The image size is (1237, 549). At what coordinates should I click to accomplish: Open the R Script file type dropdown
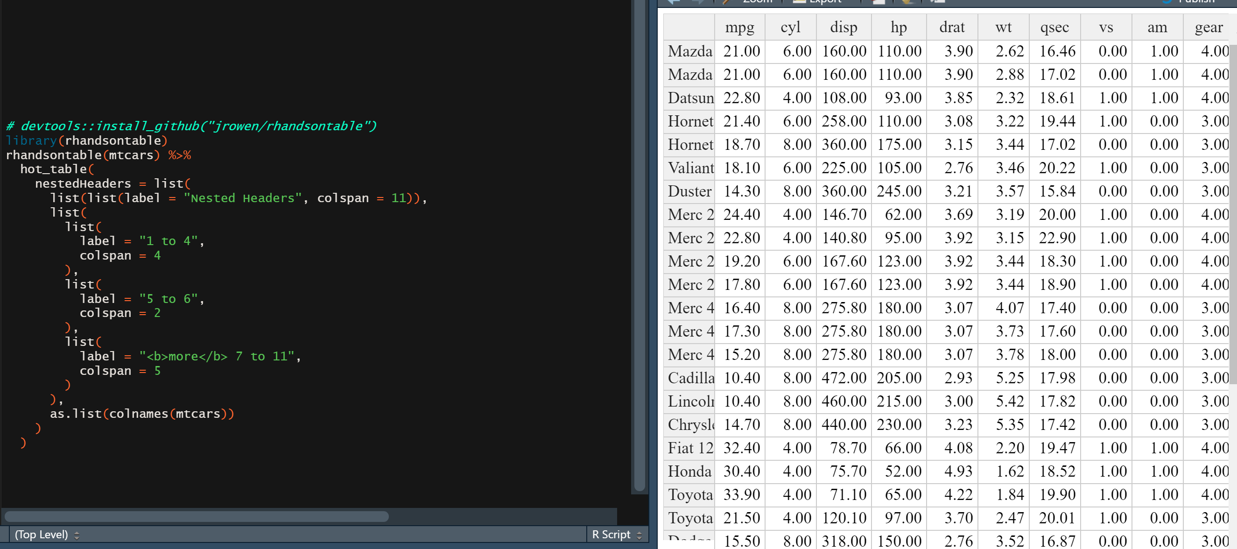point(611,534)
